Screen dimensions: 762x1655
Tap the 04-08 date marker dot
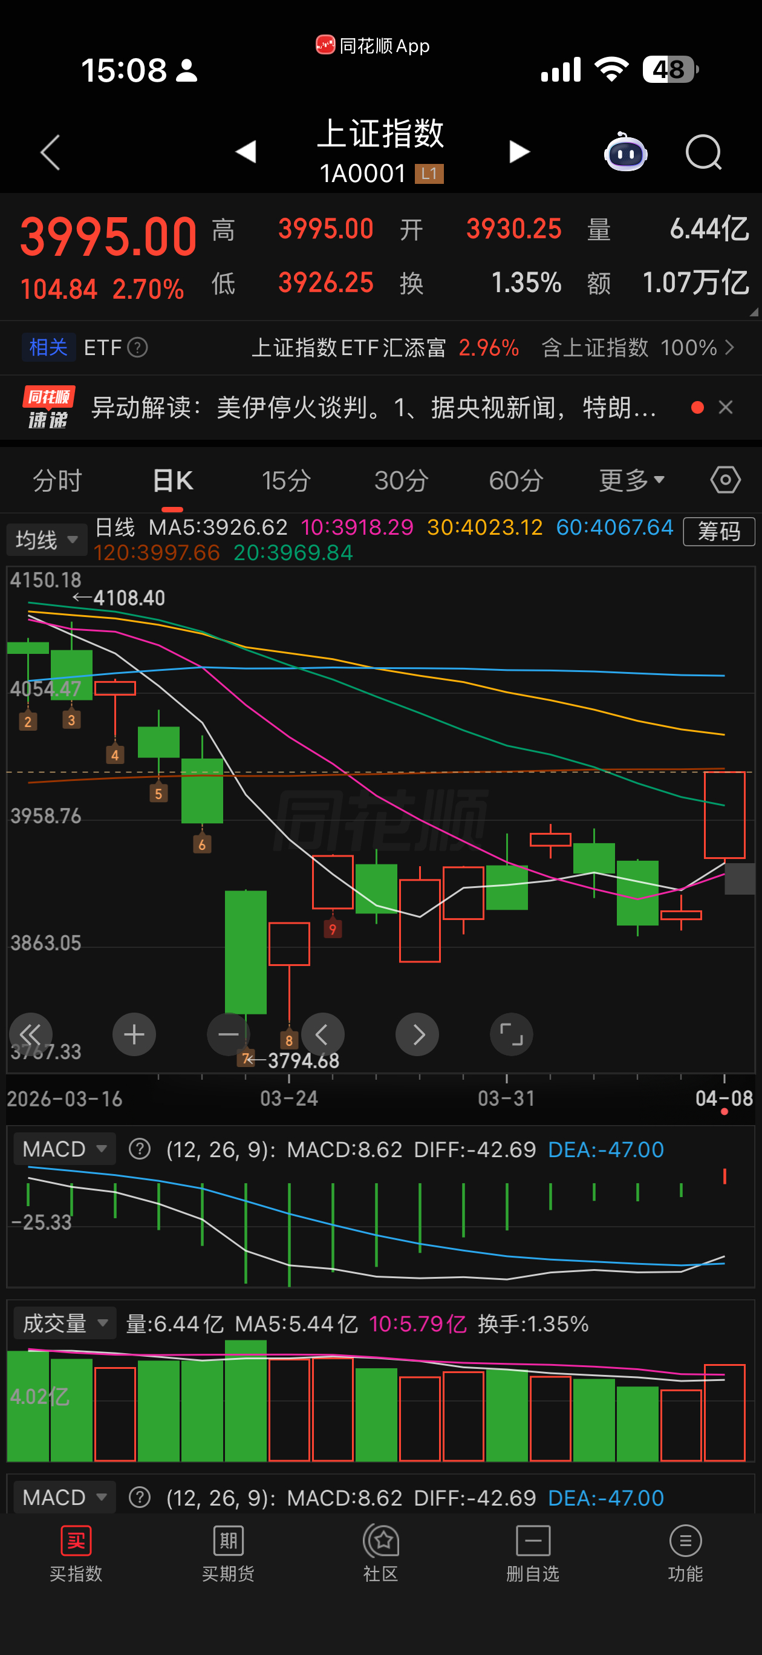pyautogui.click(x=724, y=1111)
